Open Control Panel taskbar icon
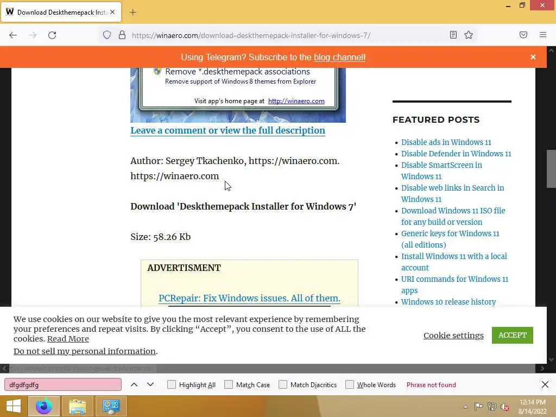The image size is (556, 417). pos(111,406)
